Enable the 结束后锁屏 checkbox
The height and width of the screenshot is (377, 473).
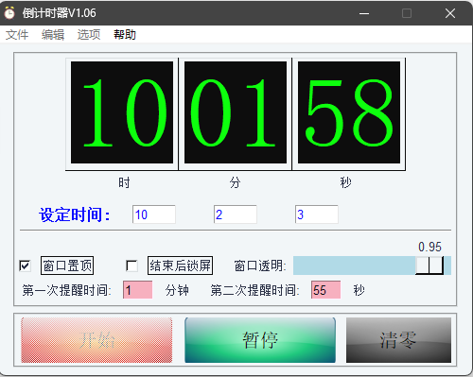click(x=131, y=266)
